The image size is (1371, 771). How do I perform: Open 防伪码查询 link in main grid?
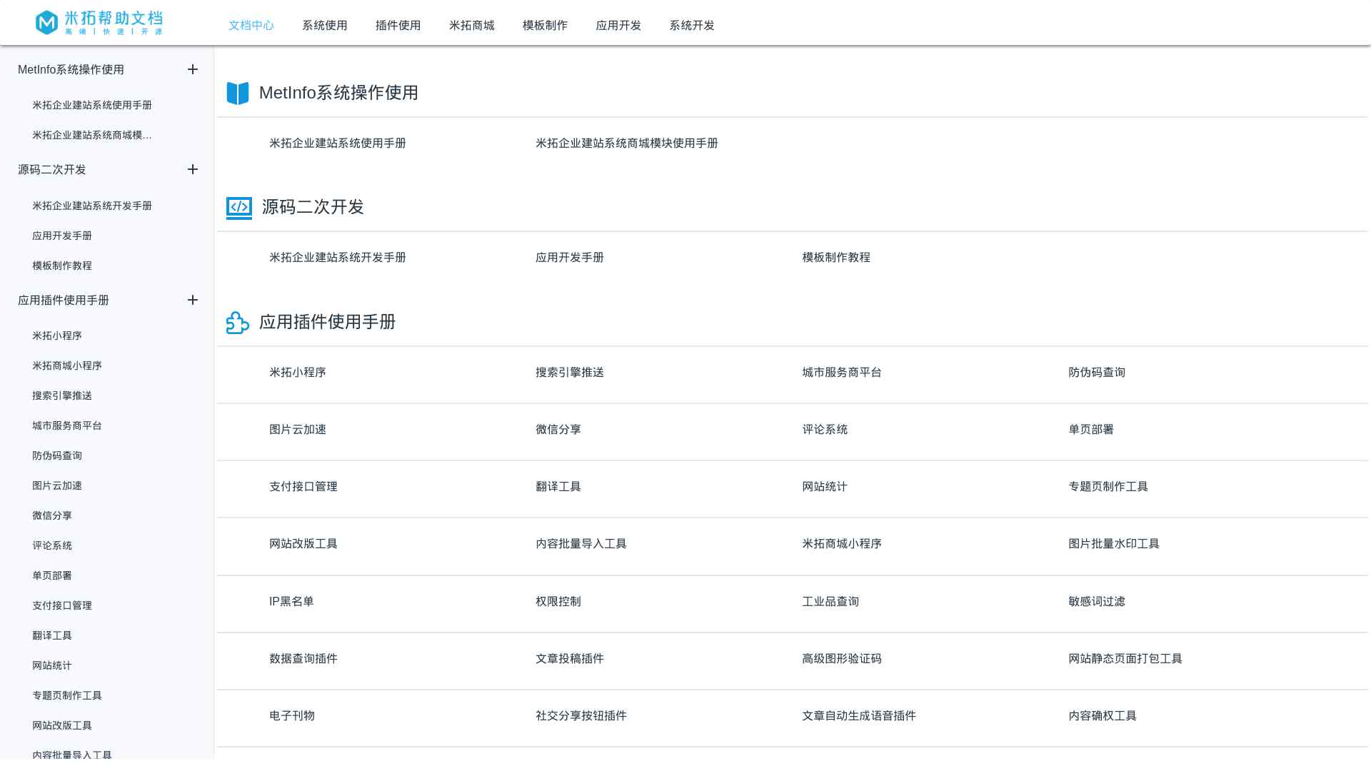1097,373
